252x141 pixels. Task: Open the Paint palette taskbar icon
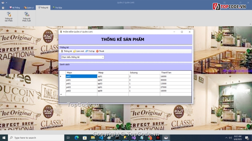(x=109, y=138)
